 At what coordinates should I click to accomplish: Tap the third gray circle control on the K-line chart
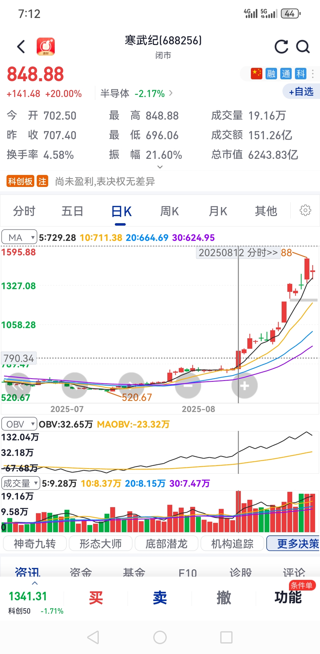(132, 385)
